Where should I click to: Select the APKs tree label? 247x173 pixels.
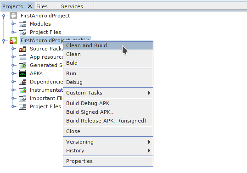[x=36, y=73]
